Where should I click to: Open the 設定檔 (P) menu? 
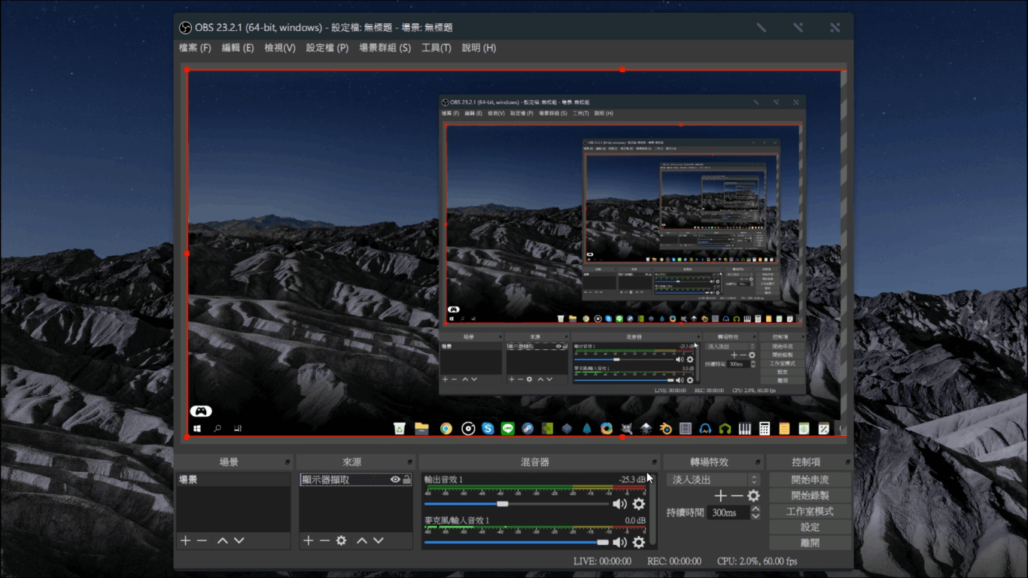pyautogui.click(x=327, y=47)
